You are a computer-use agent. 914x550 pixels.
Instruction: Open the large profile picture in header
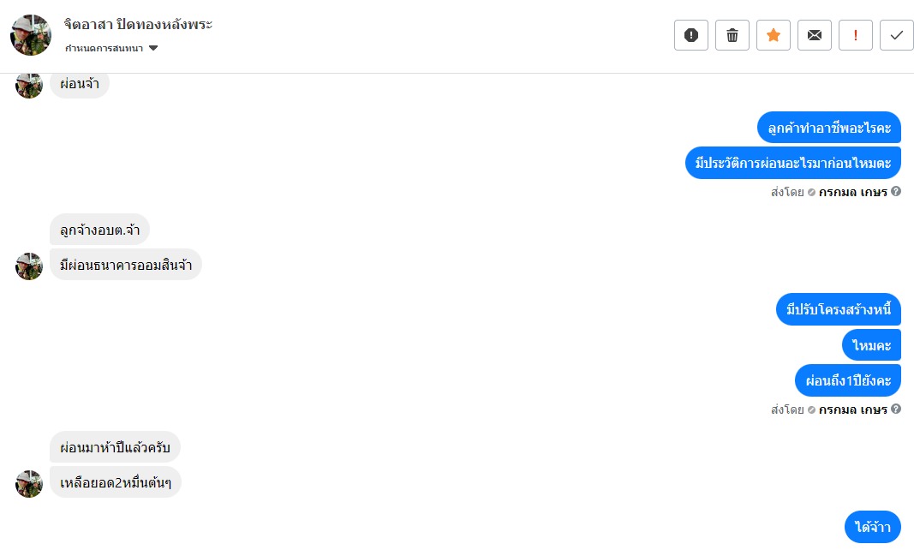click(x=31, y=35)
